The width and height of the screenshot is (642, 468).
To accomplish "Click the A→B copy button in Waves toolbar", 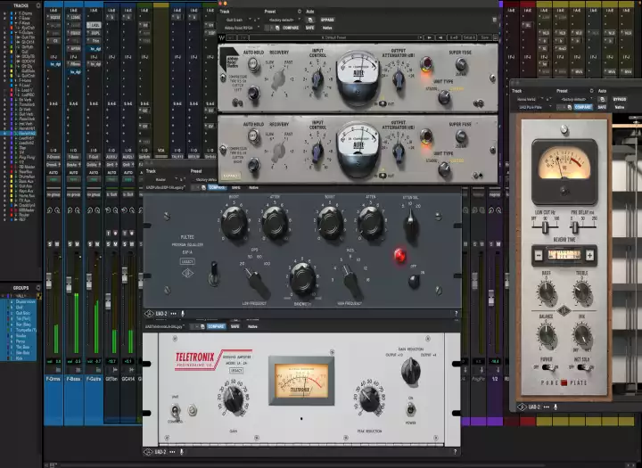I will (x=454, y=37).
